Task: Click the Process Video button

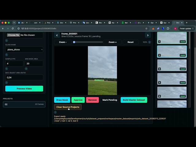Action: click(24, 89)
